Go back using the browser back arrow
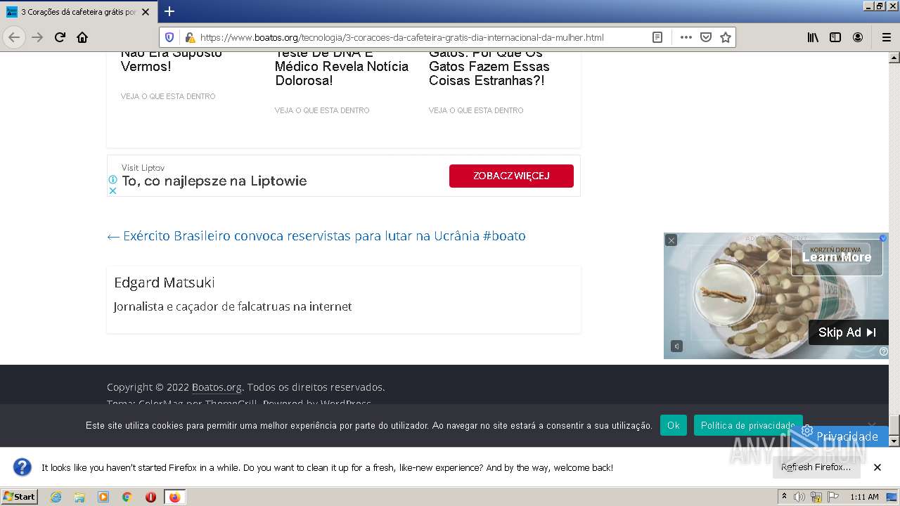Viewport: 900px width, 506px height. (14, 37)
